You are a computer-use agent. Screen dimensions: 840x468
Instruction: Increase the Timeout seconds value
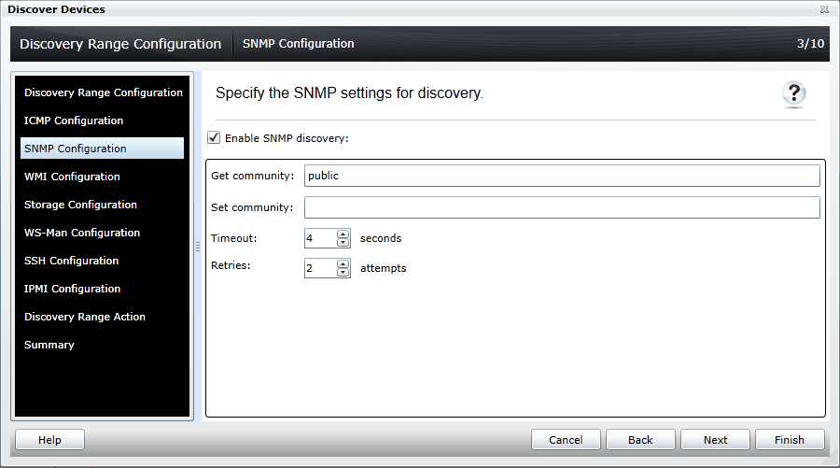pyautogui.click(x=343, y=234)
